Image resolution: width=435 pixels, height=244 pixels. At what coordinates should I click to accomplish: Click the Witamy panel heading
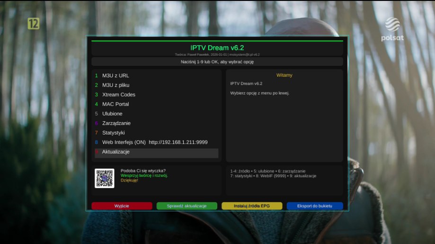point(284,75)
